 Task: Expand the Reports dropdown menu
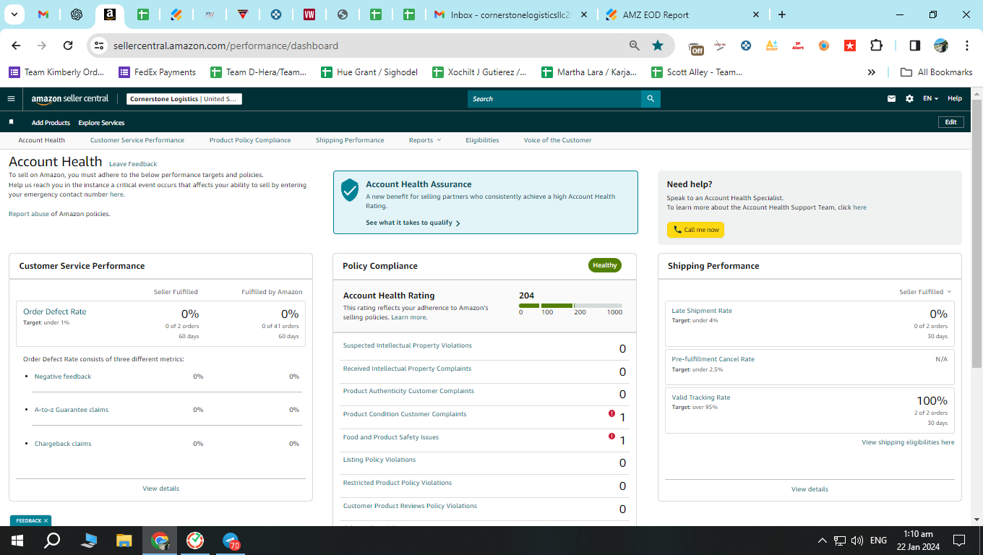point(424,140)
